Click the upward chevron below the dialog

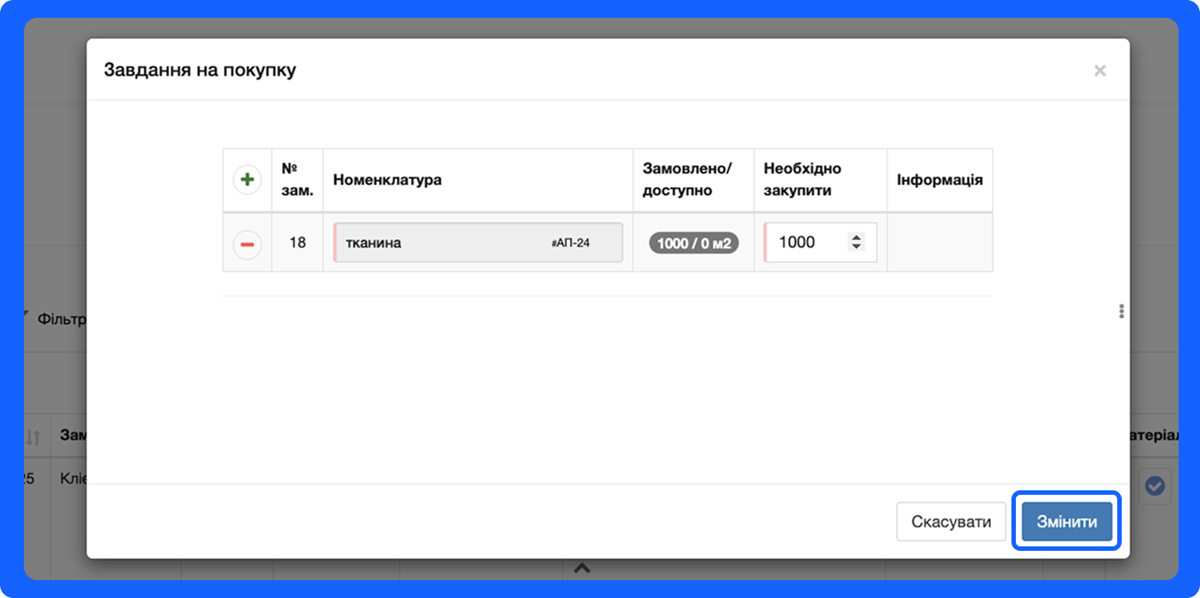pos(582,568)
